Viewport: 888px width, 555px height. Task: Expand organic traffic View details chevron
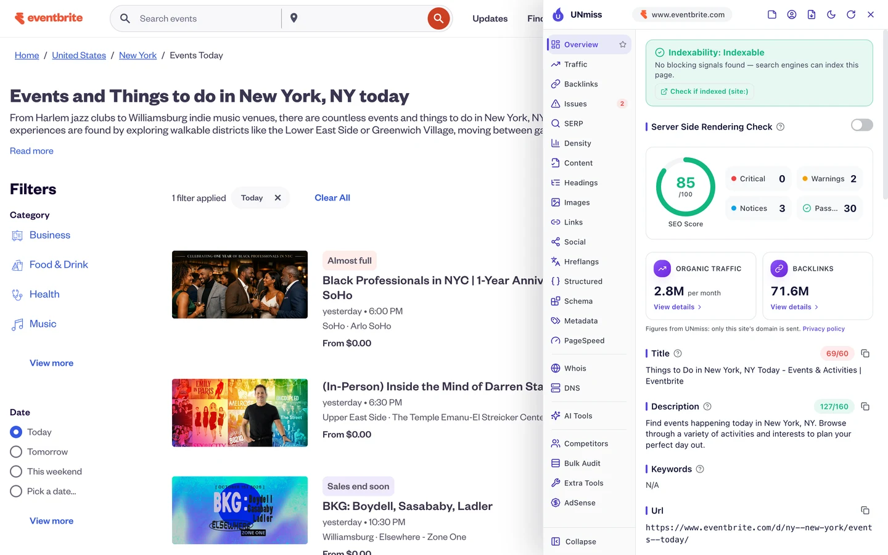[x=699, y=307]
